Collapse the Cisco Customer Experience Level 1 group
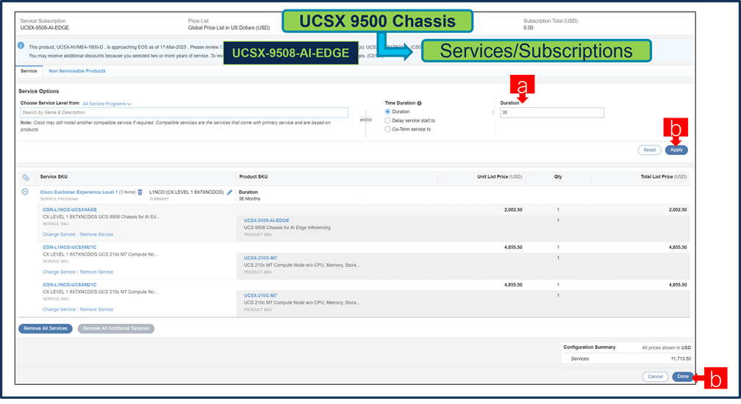741x404 pixels. (x=25, y=192)
